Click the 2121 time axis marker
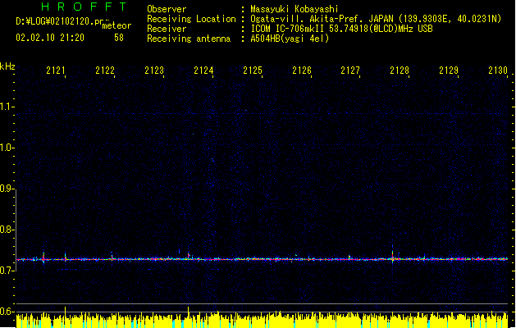This screenshot has height=328, width=516. (56, 70)
